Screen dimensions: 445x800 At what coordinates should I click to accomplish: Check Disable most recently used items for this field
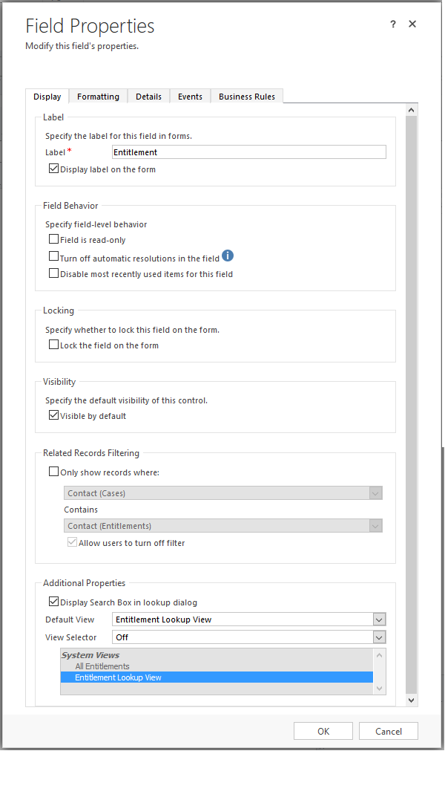[x=53, y=273]
